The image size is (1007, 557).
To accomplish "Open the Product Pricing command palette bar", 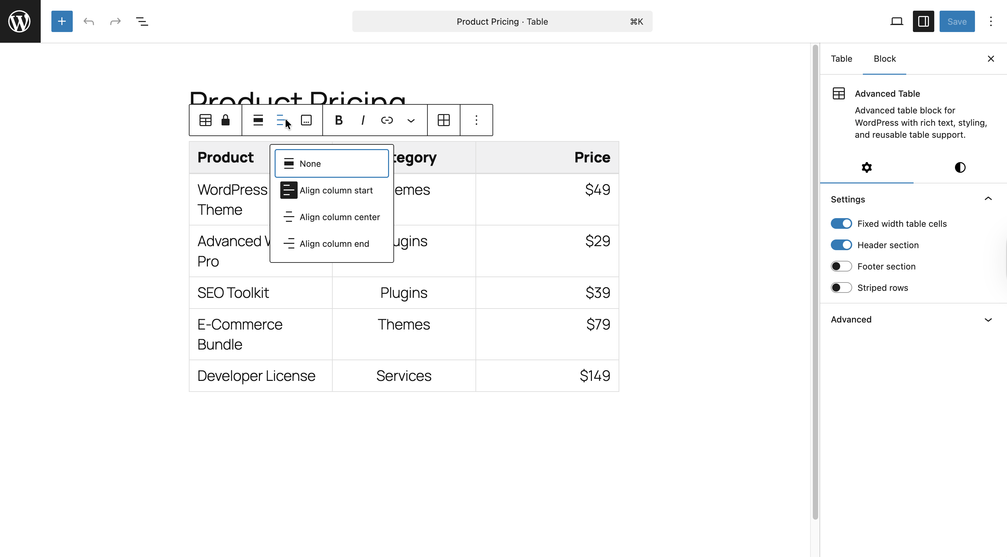I will (x=502, y=21).
